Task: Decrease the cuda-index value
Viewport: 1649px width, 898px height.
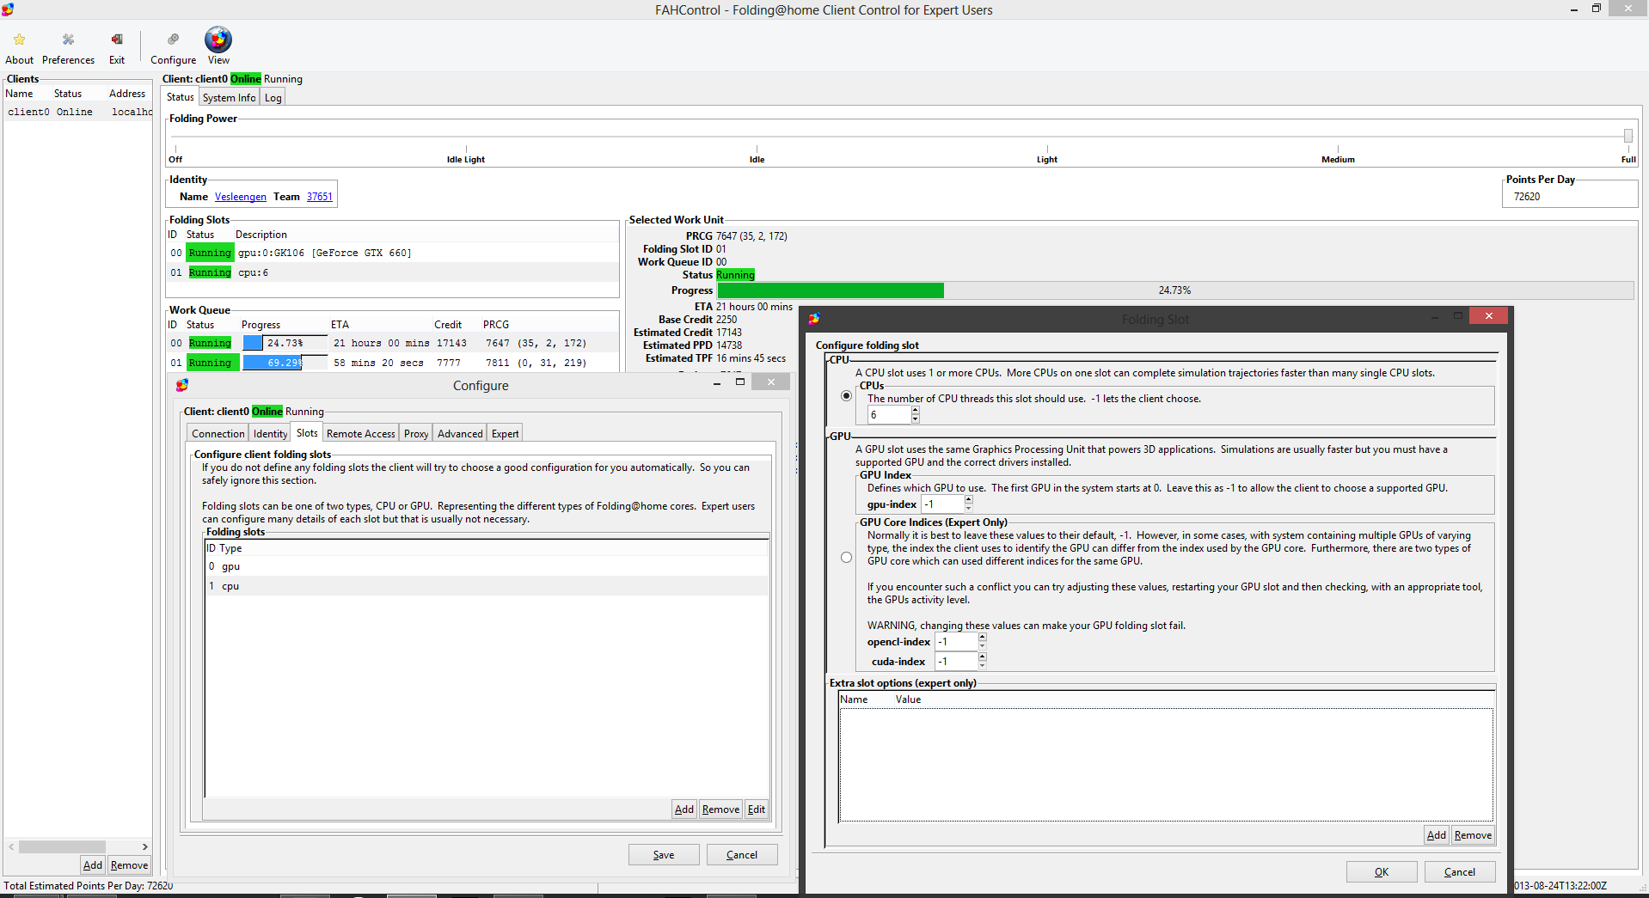Action: pos(983,666)
